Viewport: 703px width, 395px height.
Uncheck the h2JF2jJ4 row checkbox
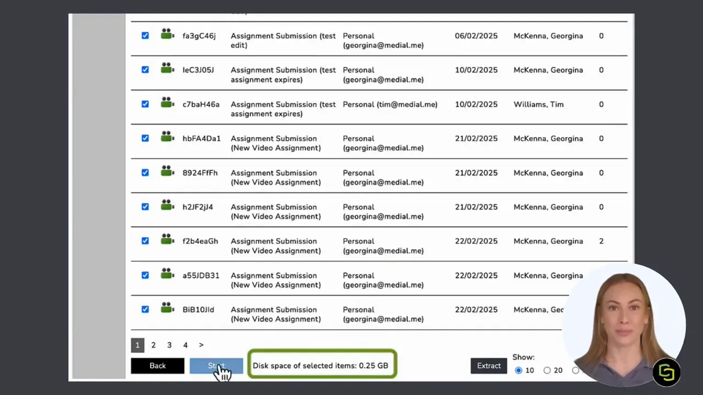pyautogui.click(x=145, y=207)
